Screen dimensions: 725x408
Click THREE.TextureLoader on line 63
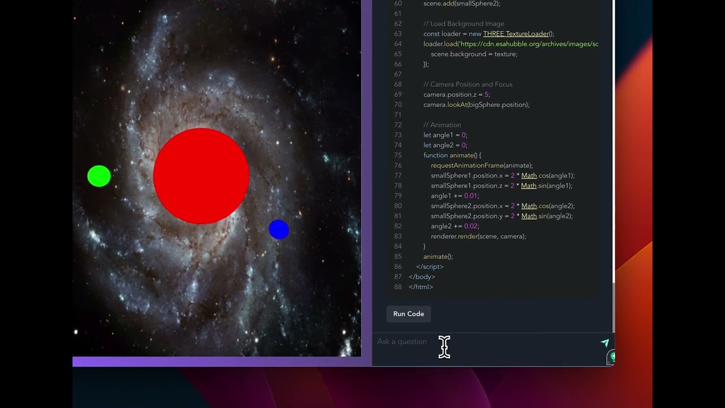516,33
